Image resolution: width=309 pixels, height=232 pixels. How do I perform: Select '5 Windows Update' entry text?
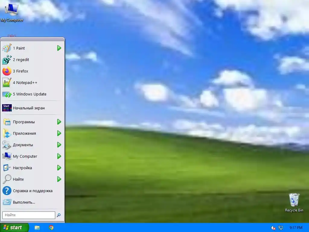(30, 94)
